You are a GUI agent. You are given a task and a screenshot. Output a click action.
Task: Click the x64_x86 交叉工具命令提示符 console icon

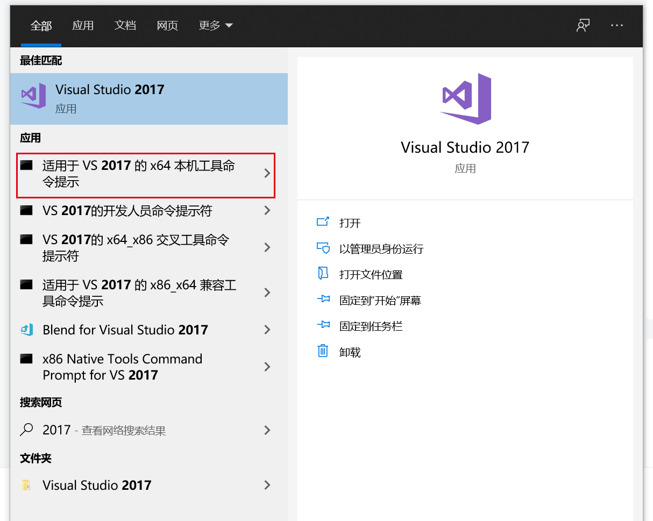pyautogui.click(x=26, y=239)
